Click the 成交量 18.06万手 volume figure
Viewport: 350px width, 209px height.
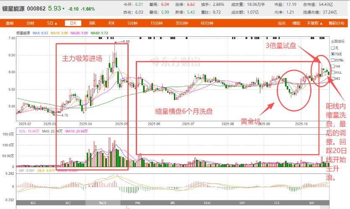coord(248,5)
